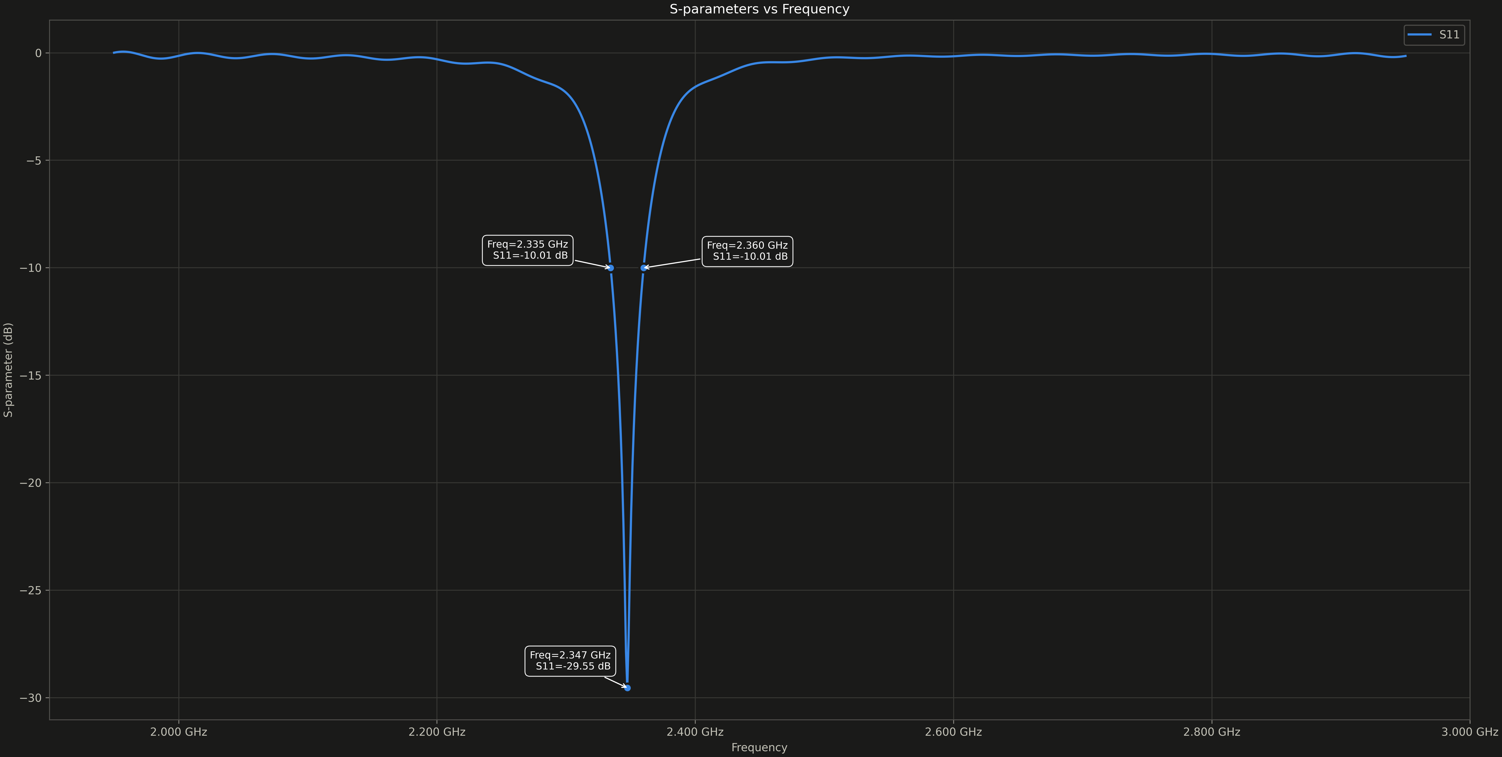This screenshot has height=757, width=1502.
Task: Select the minimum marker dot at -29.55 dB
Action: point(627,688)
